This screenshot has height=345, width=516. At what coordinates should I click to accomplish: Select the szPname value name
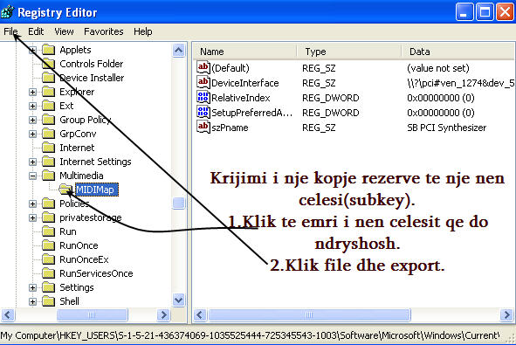pos(230,128)
